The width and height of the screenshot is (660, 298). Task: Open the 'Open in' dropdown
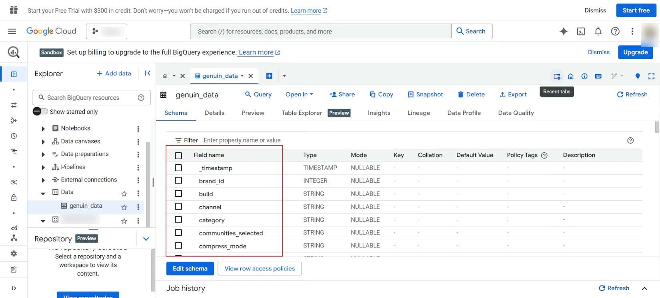[299, 94]
